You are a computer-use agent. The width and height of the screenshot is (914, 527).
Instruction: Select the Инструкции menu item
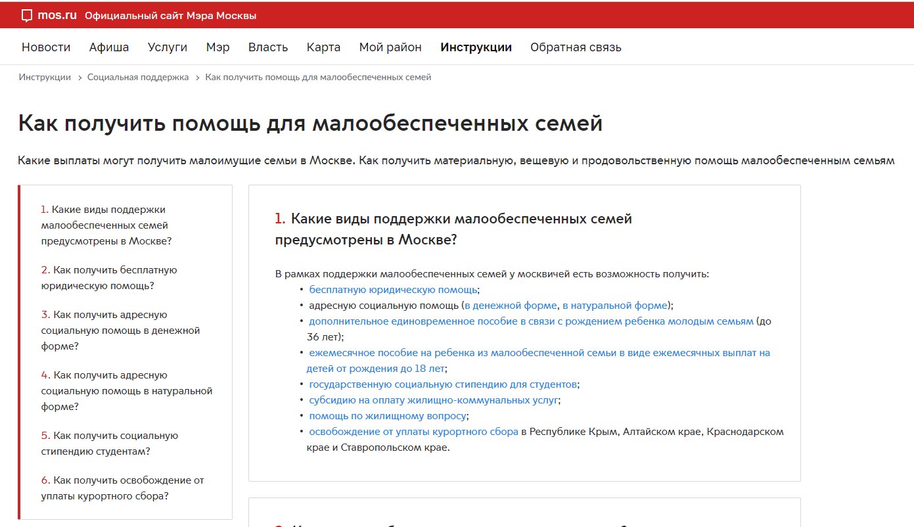tap(476, 47)
